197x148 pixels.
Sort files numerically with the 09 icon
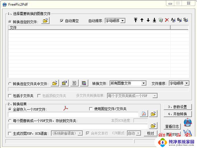click(x=179, y=20)
